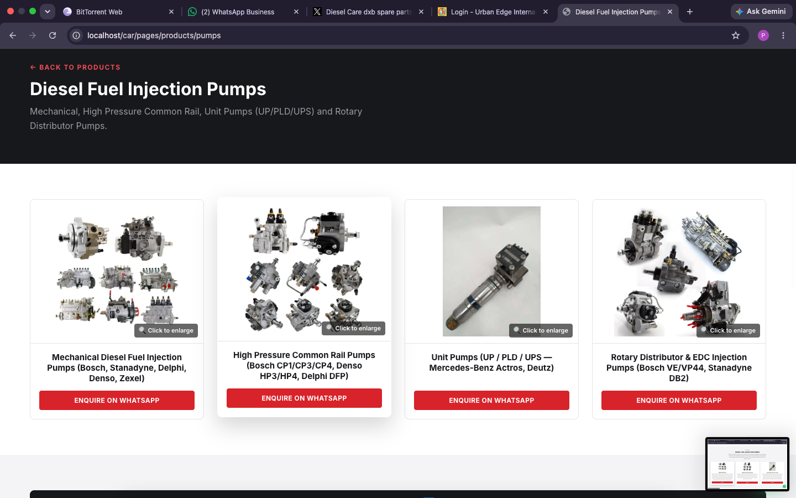Close the Diesel Fuel Injection Pumps tab

[x=670, y=12]
